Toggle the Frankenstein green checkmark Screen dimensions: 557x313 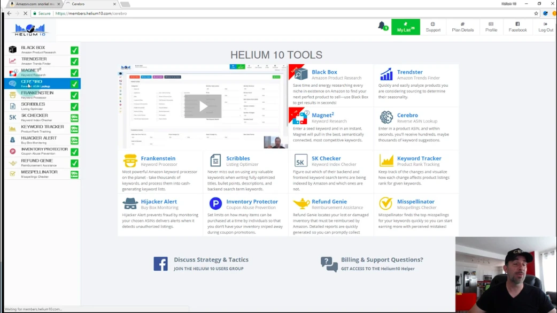pyautogui.click(x=74, y=95)
